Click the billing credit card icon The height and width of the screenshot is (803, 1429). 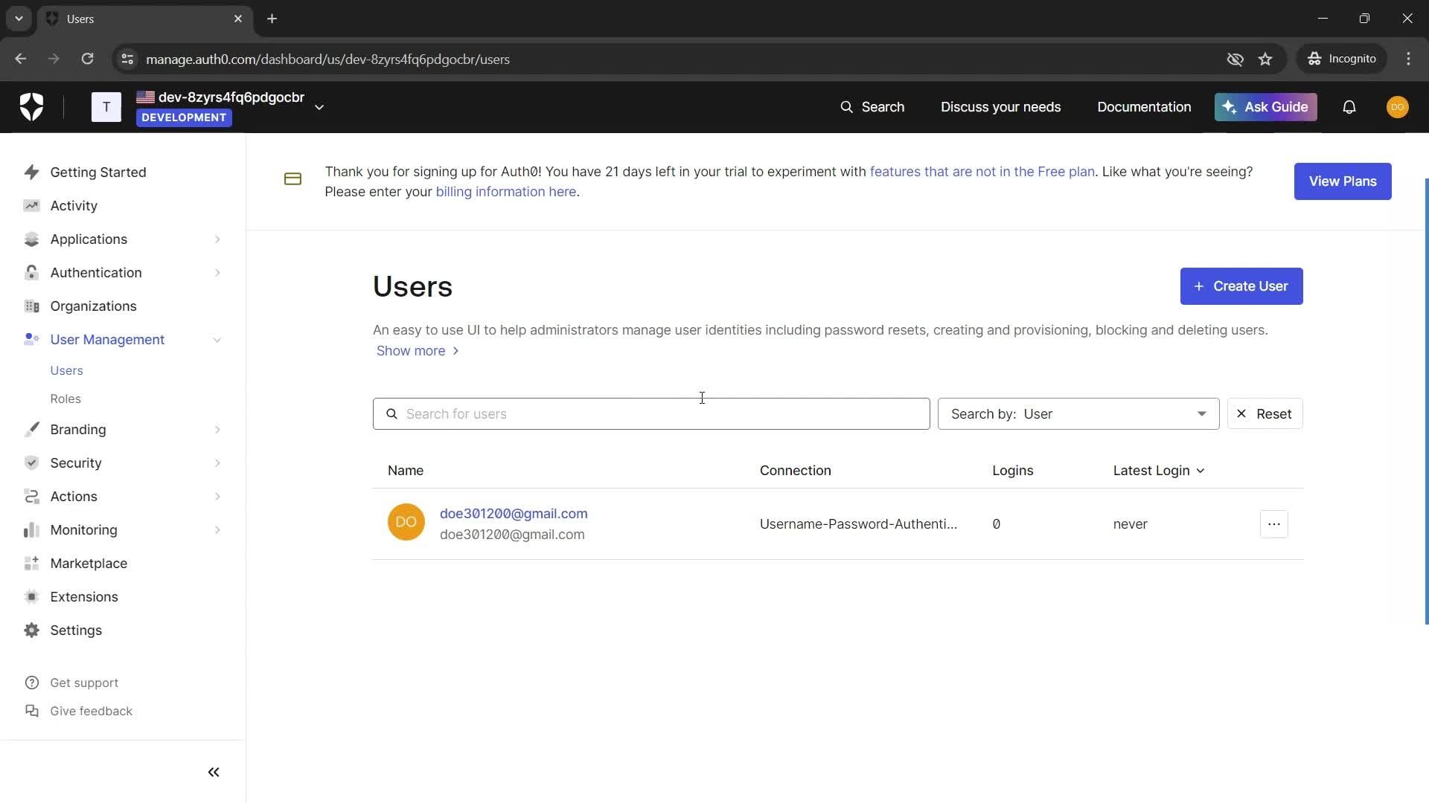tap(292, 179)
